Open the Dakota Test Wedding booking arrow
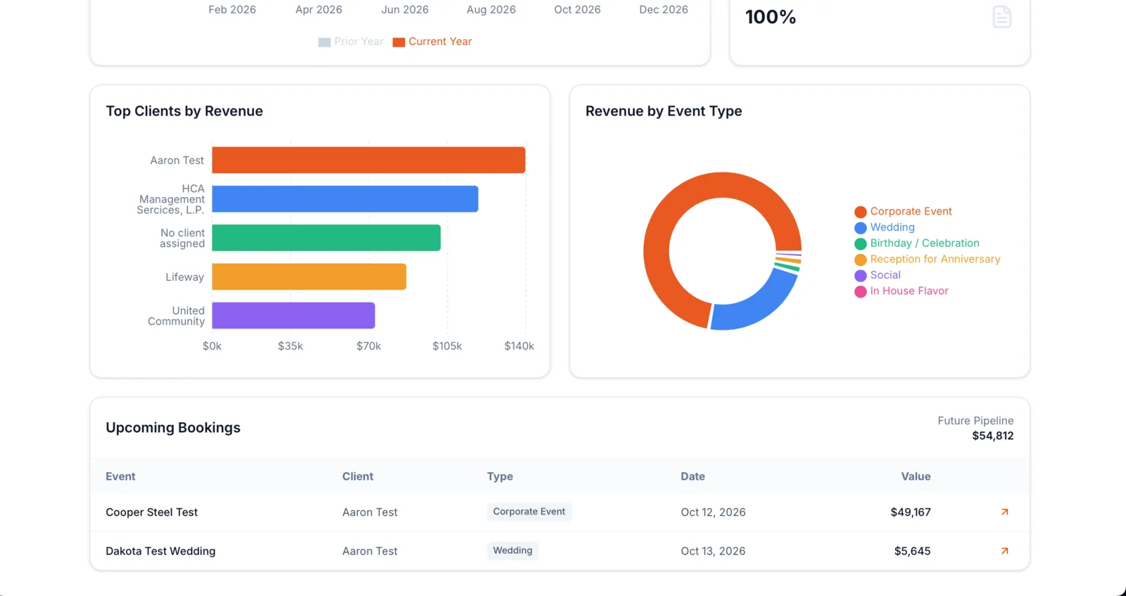 pyautogui.click(x=1004, y=551)
